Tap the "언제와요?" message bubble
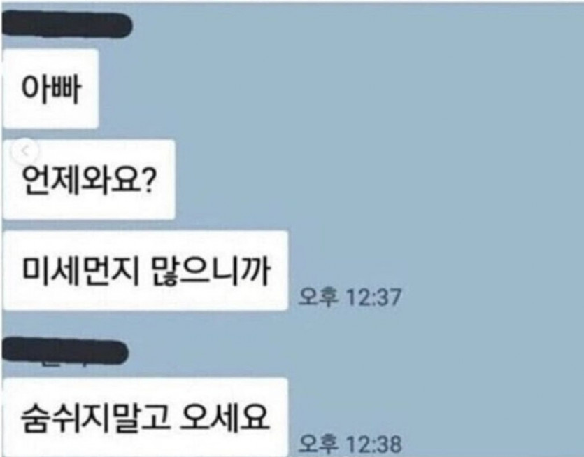The width and height of the screenshot is (584, 457). tap(89, 180)
